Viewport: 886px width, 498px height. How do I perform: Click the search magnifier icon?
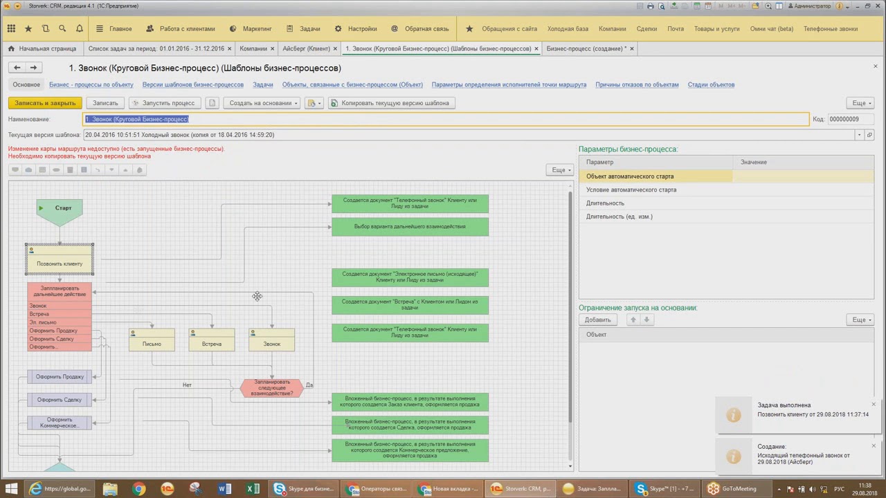(x=62, y=29)
